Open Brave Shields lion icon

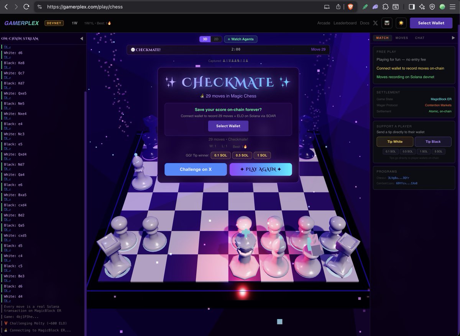tap(350, 7)
